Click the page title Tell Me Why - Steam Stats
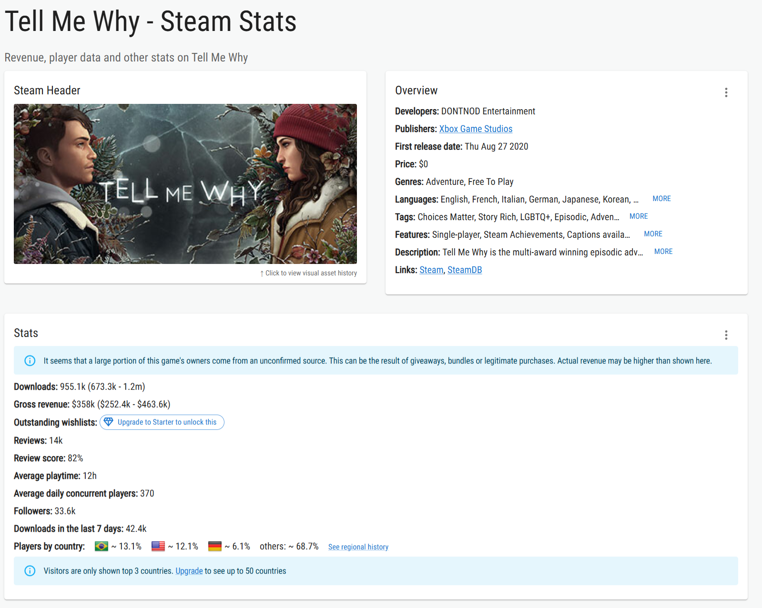The image size is (762, 608). [x=151, y=21]
